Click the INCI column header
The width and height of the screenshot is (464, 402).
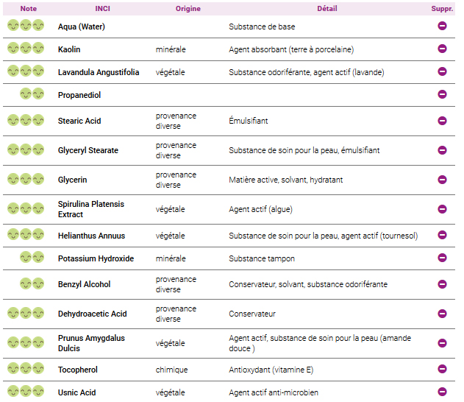104,8
